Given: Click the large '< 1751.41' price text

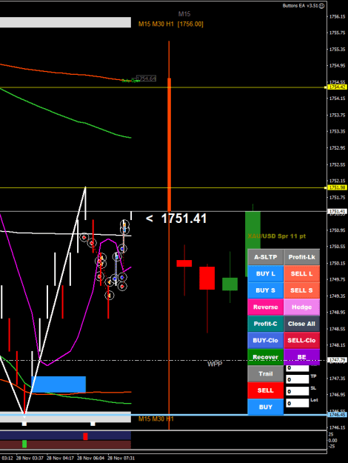Looking at the screenshot, I should 176,219.
